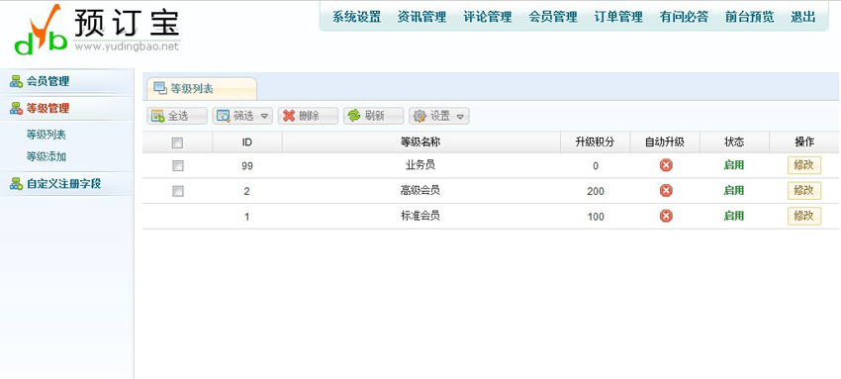Click the 等级管理 sidebar icon
The image size is (841, 379).
(16, 108)
